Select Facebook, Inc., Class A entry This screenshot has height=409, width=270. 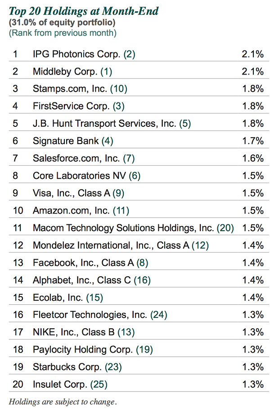pos(83,263)
